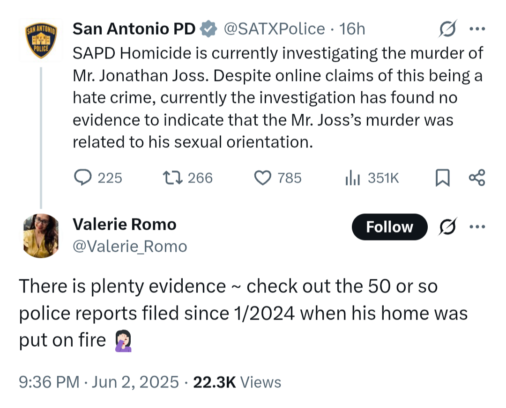The width and height of the screenshot is (506, 408).
Task: Open the 16h timestamp on SAPD tweet
Action: [352, 29]
